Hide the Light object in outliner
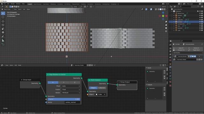Image resolution: width=204 pixels, height=114 pixels. tap(200, 30)
